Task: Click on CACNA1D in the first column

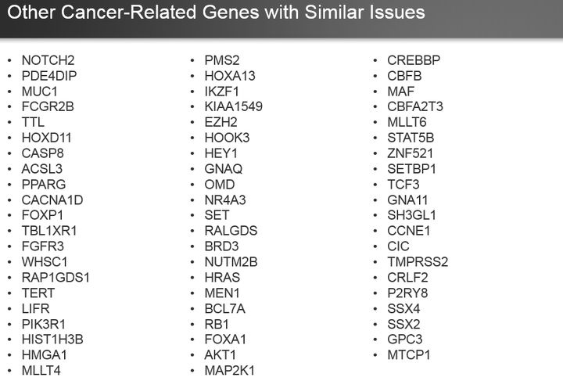Action: [52, 199]
